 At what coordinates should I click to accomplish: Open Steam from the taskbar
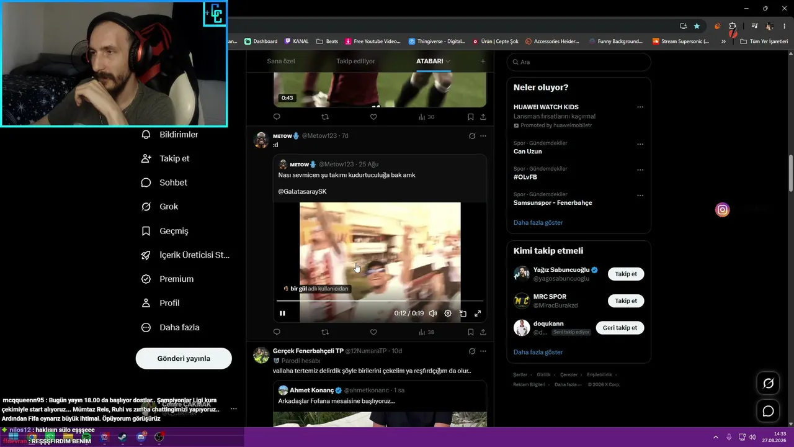pos(122,437)
